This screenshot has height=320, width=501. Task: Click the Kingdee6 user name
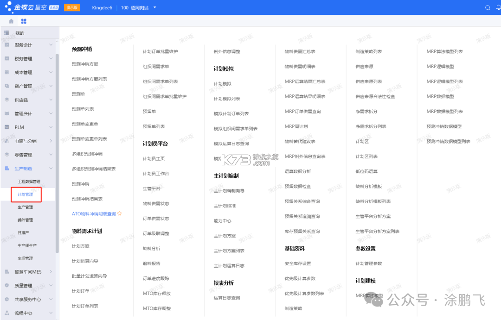(102, 8)
